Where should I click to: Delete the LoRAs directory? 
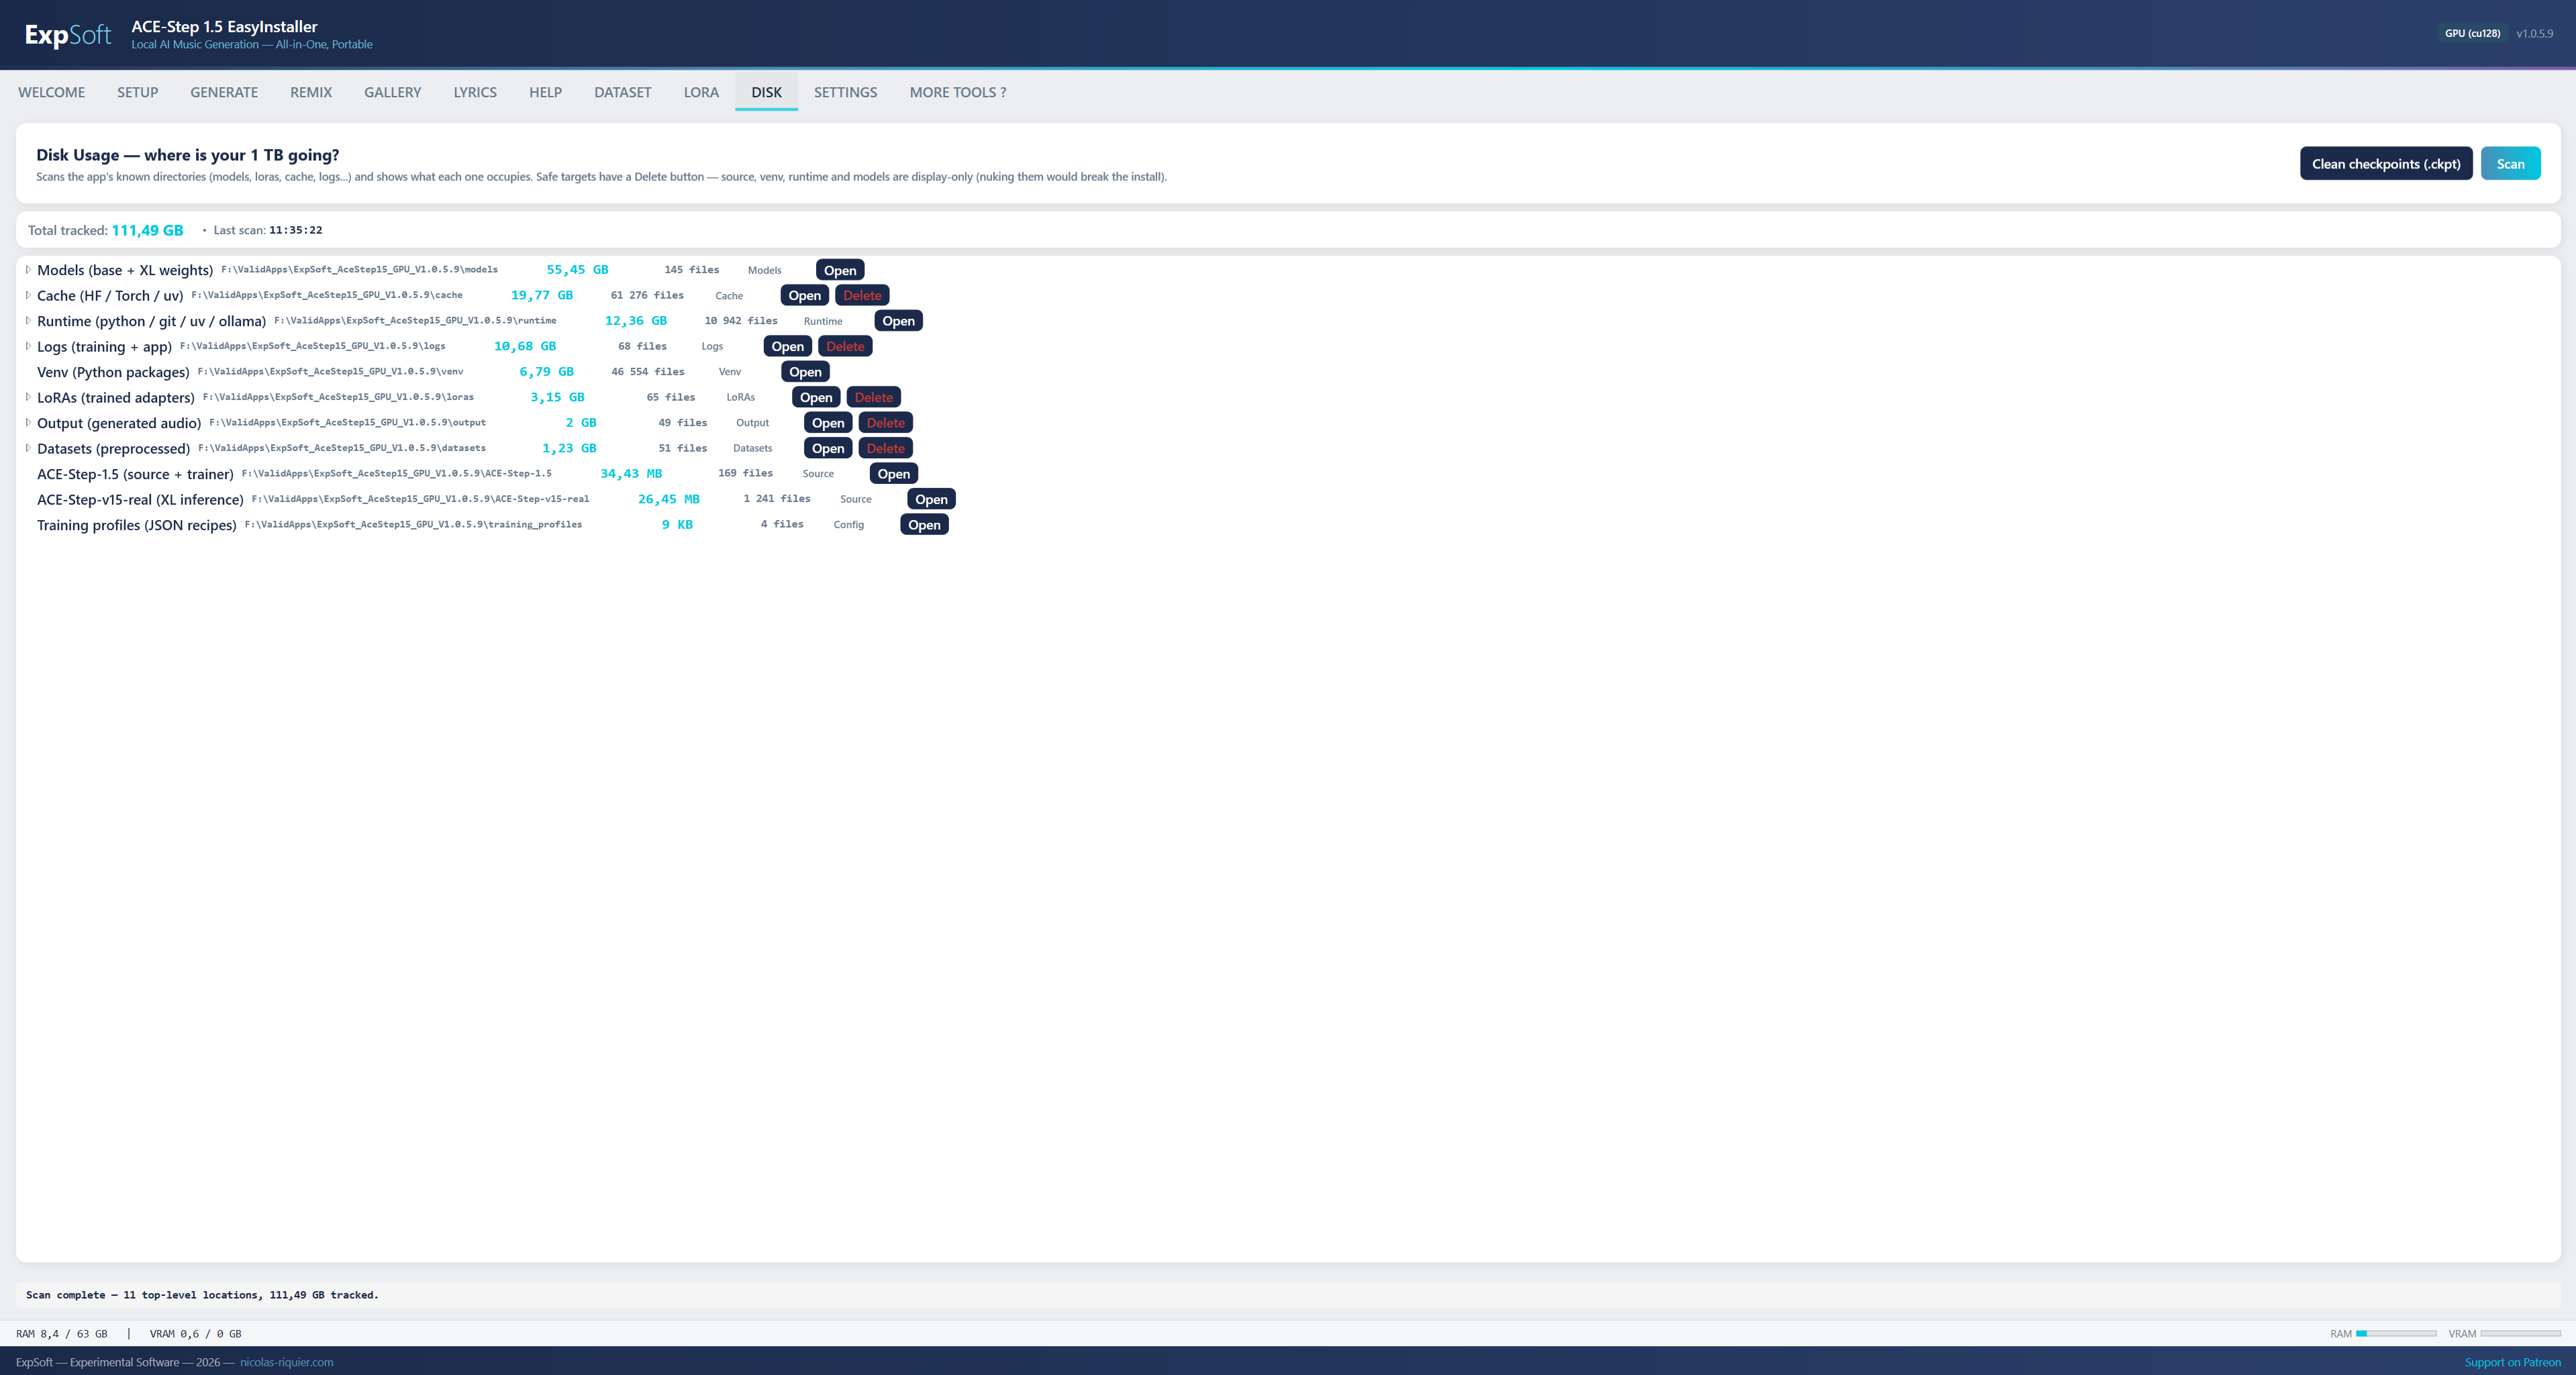click(x=873, y=397)
